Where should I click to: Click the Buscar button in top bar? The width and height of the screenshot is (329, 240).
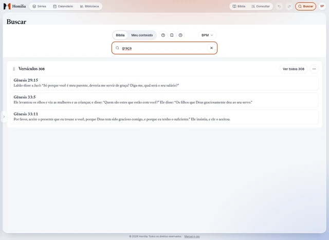point(305,6)
